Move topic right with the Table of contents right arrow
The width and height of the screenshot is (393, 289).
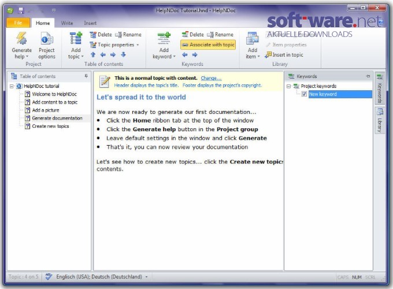tap(113, 55)
